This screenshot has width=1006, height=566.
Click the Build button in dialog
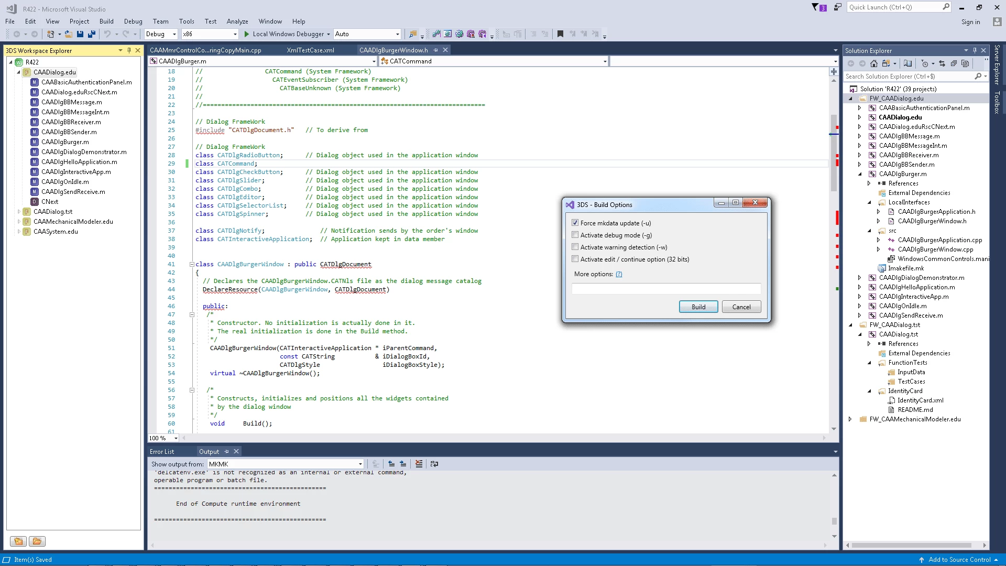click(x=698, y=307)
